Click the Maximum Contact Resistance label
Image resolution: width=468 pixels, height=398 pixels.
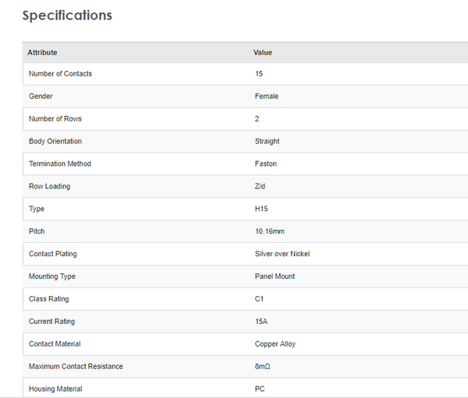click(x=76, y=367)
